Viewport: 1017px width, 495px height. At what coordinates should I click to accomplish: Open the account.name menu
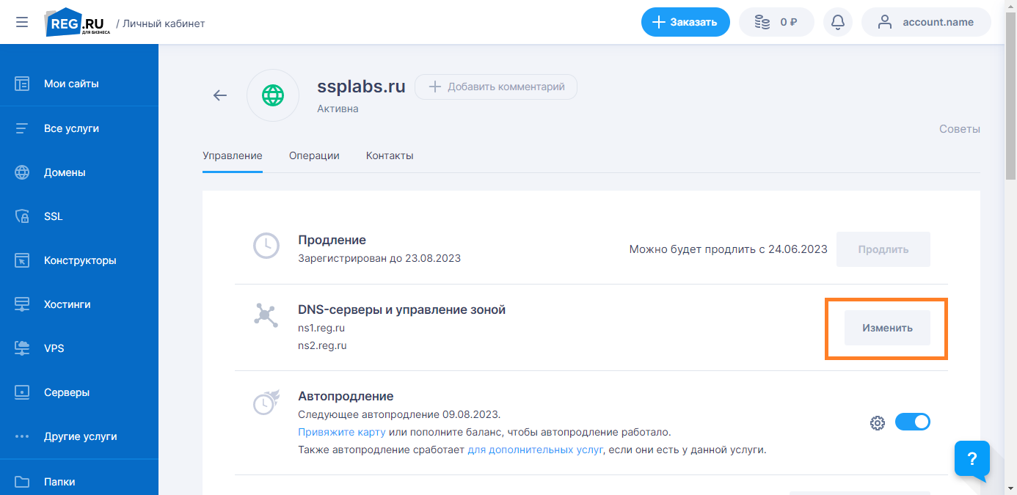(x=926, y=22)
